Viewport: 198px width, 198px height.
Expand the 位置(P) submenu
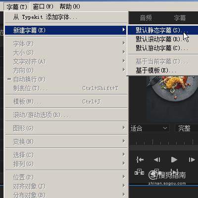pyautogui.click(x=66, y=177)
